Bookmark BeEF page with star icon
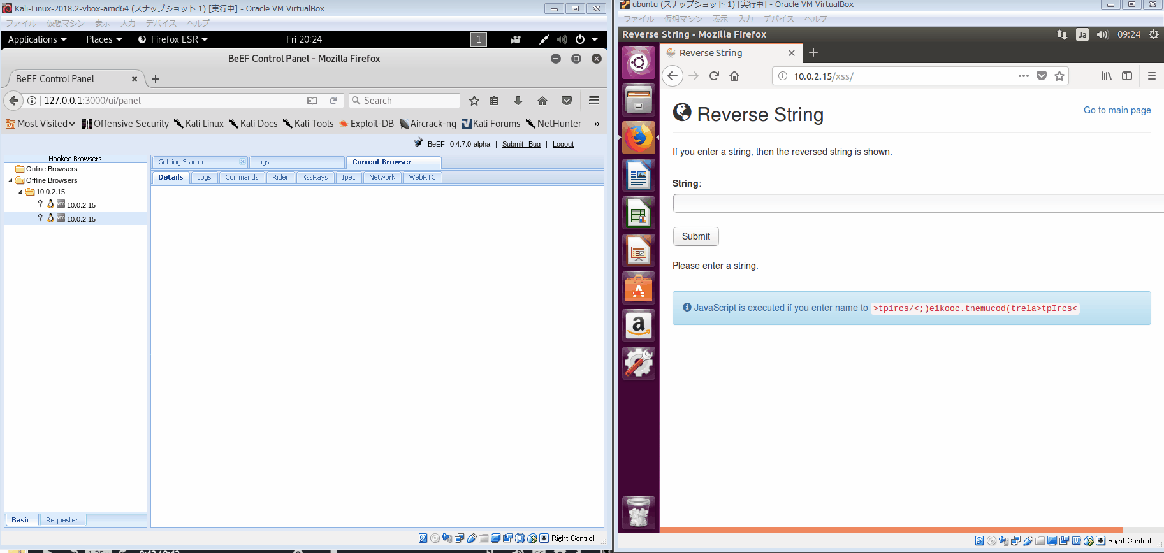This screenshot has height=553, width=1164. [x=474, y=101]
